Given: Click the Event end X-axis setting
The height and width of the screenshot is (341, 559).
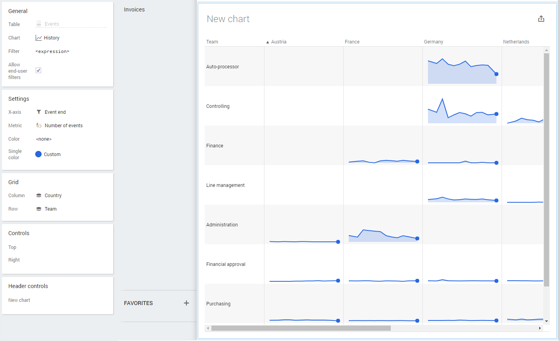Looking at the screenshot, I should point(55,112).
